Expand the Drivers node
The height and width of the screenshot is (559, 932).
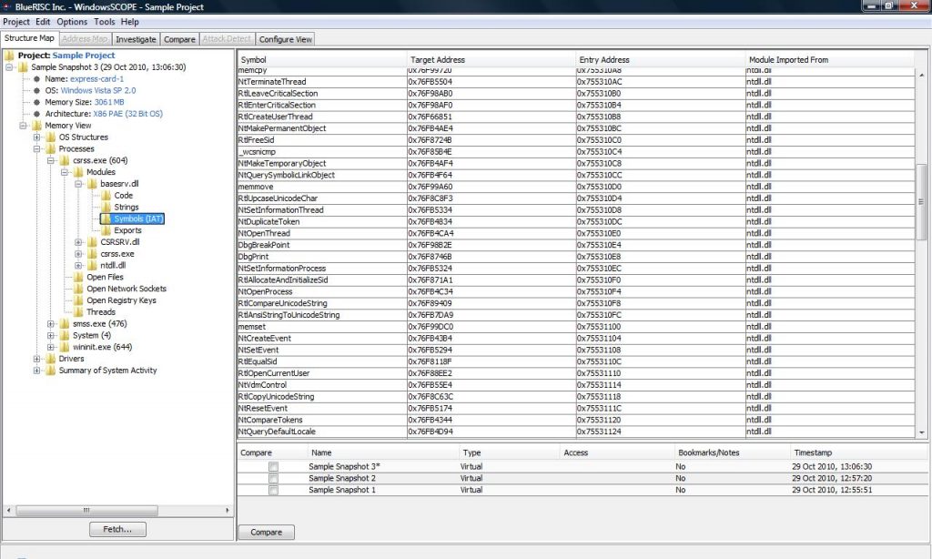tap(36, 359)
